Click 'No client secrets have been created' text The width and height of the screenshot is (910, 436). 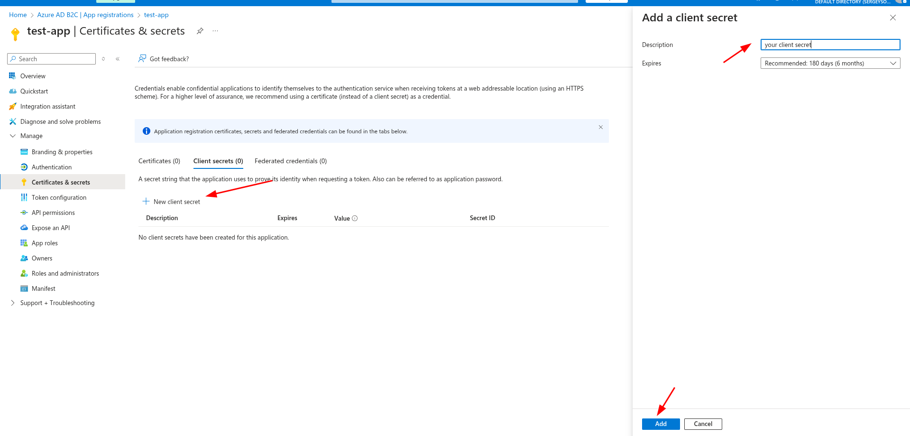click(x=213, y=237)
